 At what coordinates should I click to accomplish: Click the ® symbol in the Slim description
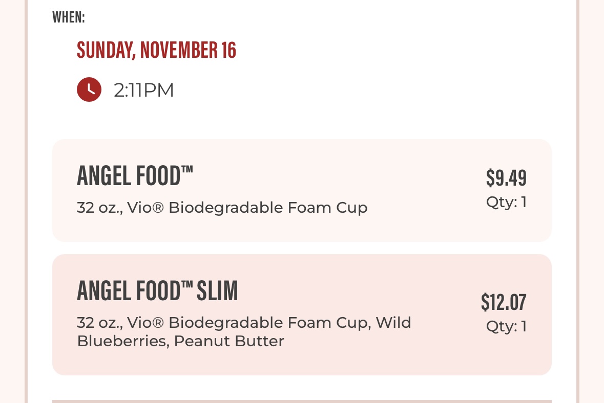tap(158, 323)
